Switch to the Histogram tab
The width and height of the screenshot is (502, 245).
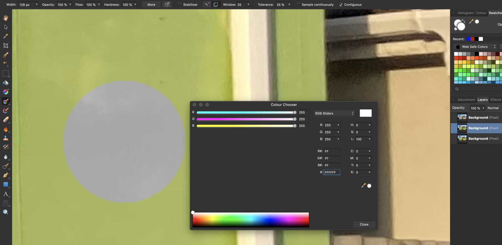[465, 13]
